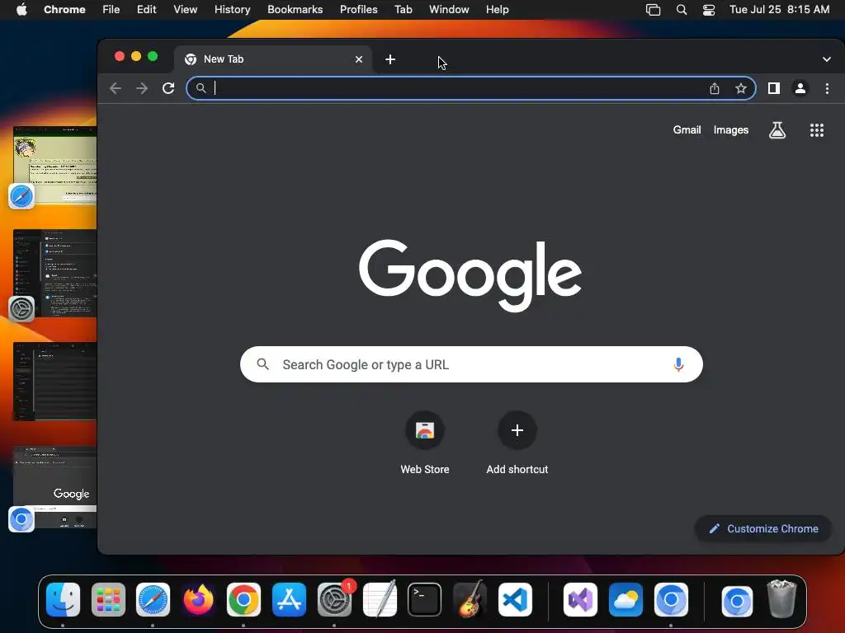Open the Window menu
845x633 pixels.
[449, 10]
